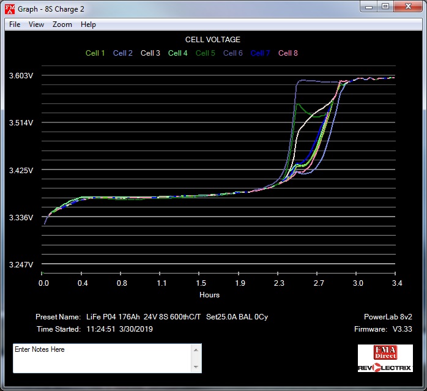Select the Cell 3 legend label
The height and width of the screenshot is (391, 427).
150,53
